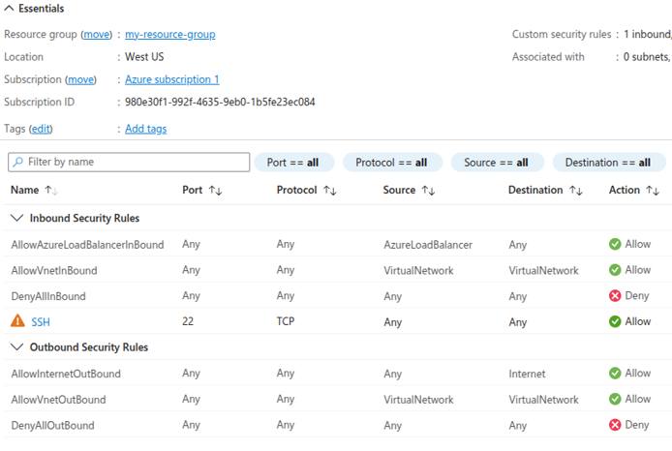This screenshot has width=672, height=451.
Task: Click red Deny icon for DenyAllInBound
Action: (x=615, y=295)
